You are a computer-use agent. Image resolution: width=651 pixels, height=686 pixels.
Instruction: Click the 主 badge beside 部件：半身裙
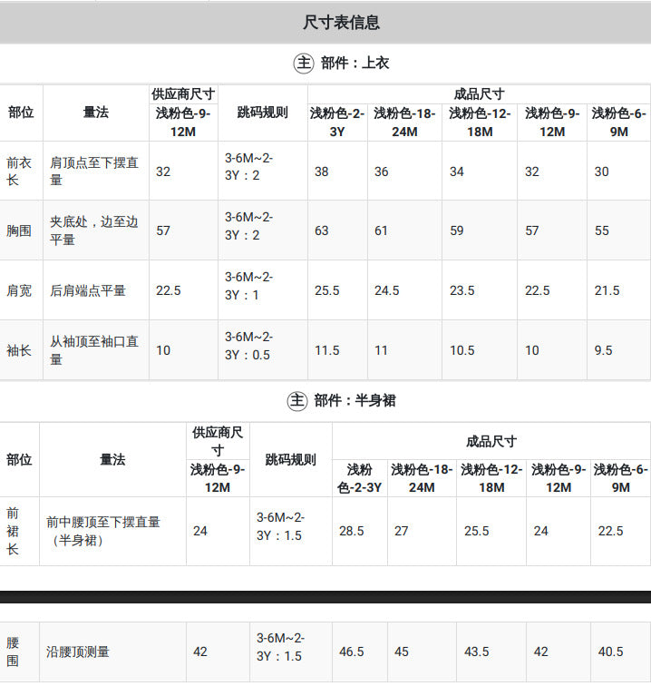pos(297,401)
